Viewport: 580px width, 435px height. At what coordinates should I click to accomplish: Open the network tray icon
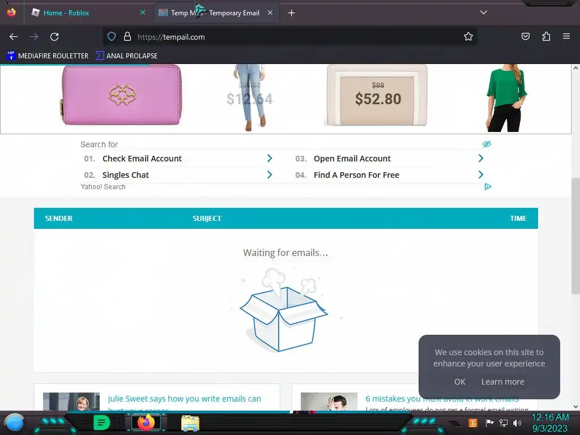504,423
